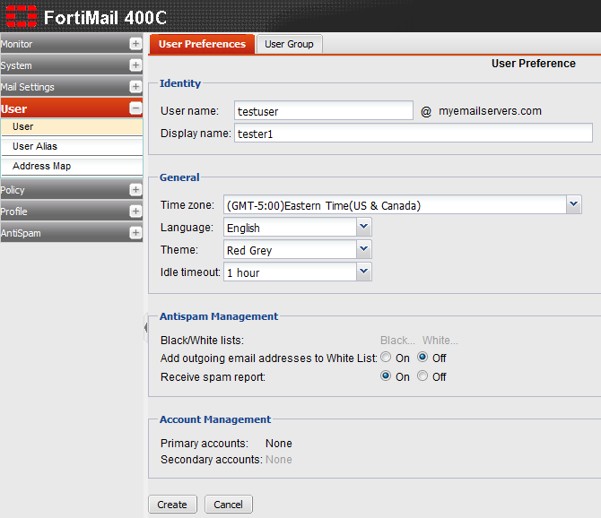Expand the System menu plus icon
The height and width of the screenshot is (518, 601).
[135, 65]
